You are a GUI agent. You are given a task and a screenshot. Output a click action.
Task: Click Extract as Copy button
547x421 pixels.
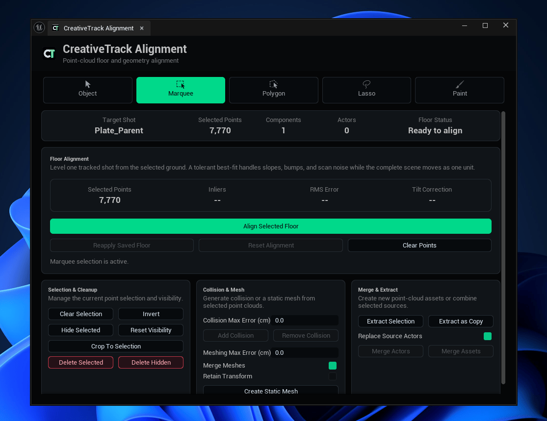461,322
